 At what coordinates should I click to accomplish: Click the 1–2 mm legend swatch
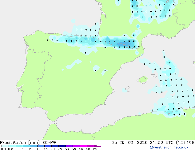coord(19,146)
